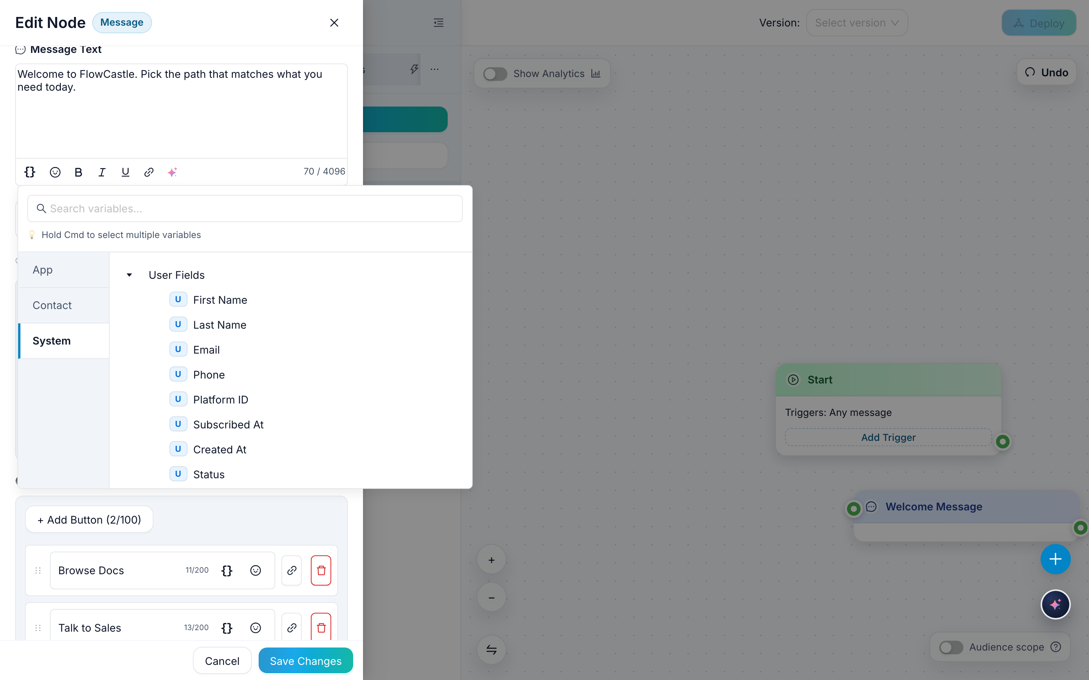
Task: Enable the Audience scope toggle
Action: click(951, 647)
